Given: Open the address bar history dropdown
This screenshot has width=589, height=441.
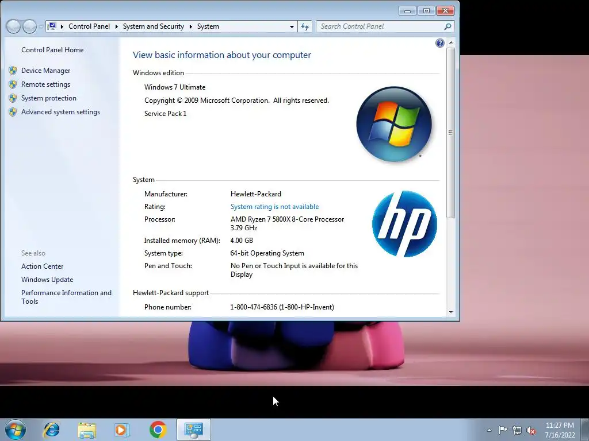Looking at the screenshot, I should [x=292, y=26].
